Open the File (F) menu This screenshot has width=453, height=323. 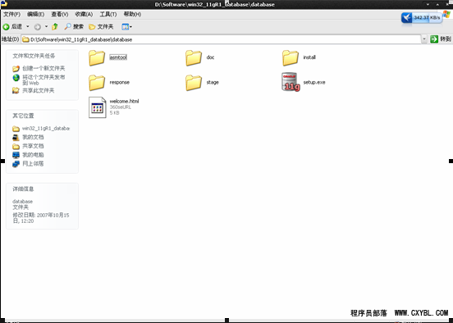tap(11, 14)
